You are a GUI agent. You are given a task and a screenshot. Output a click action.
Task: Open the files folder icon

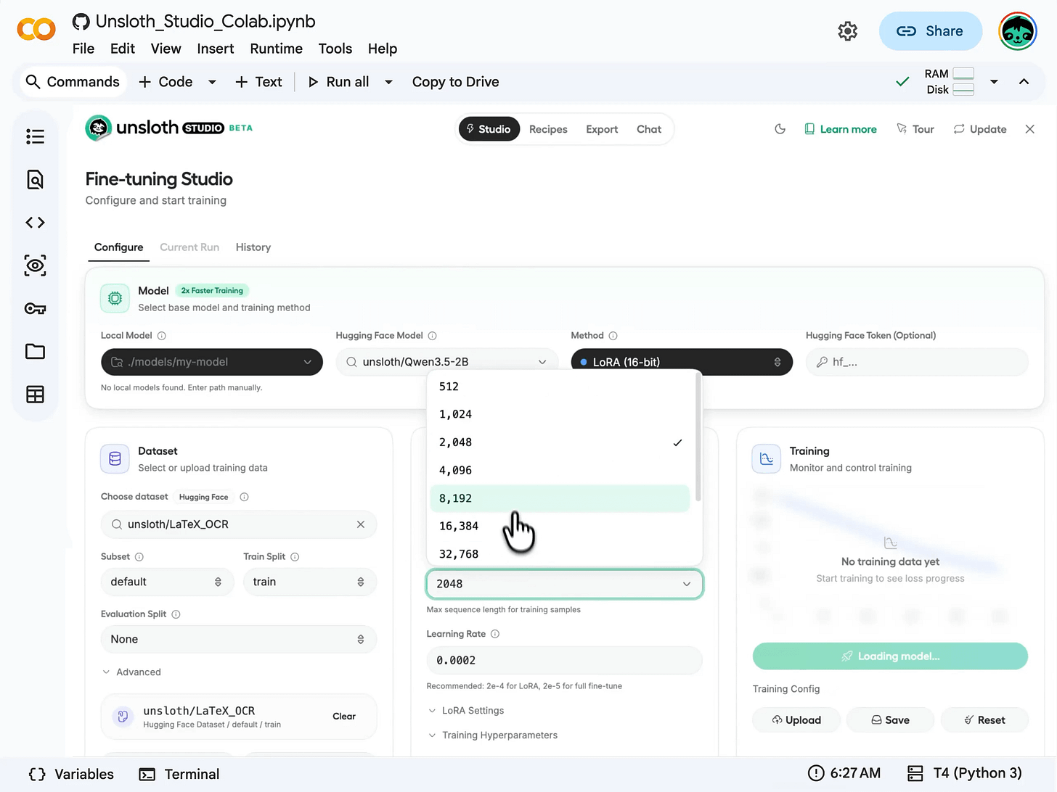(x=35, y=352)
